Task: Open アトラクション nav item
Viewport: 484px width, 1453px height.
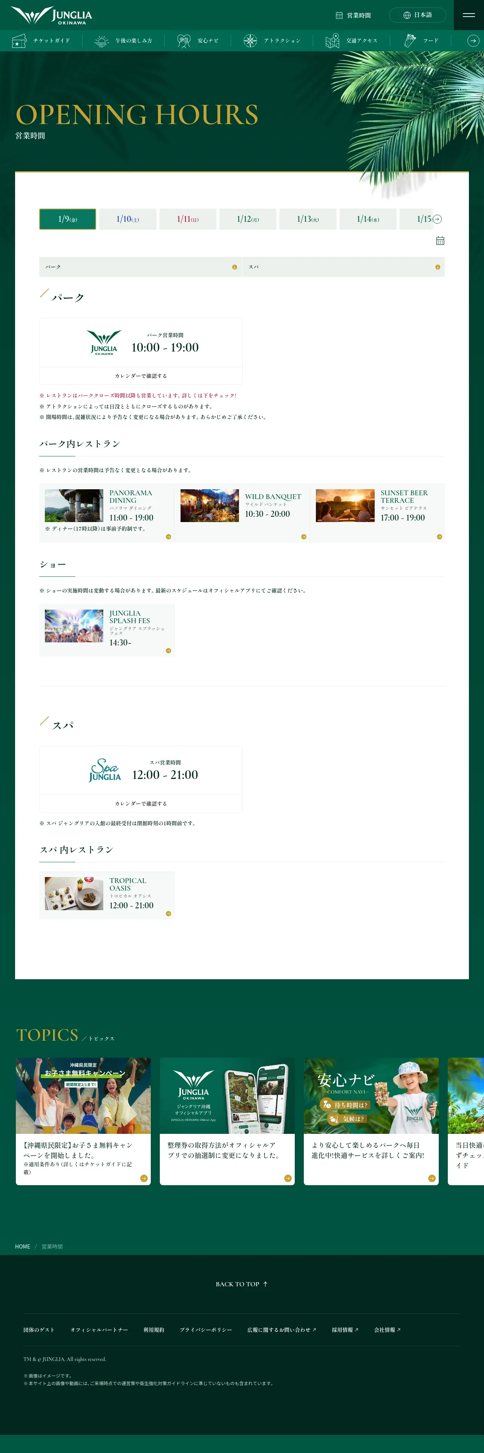Action: coord(271,41)
